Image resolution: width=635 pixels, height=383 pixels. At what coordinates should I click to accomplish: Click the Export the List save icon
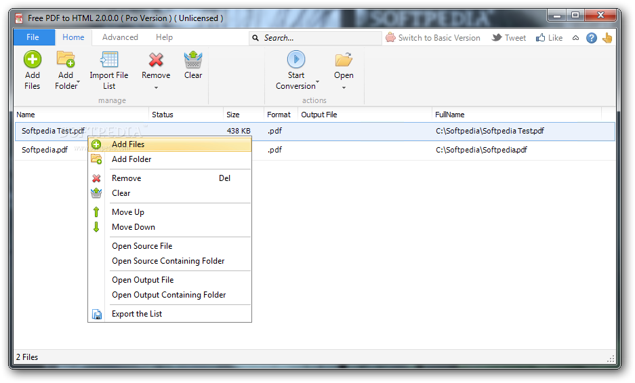click(97, 314)
